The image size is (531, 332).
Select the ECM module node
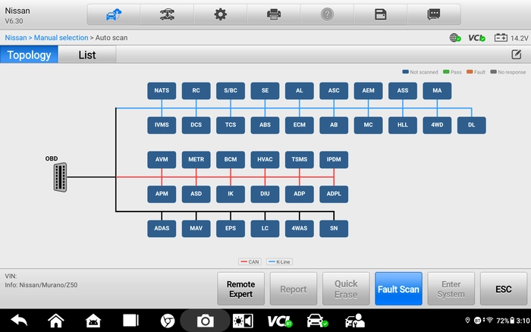[x=300, y=125]
